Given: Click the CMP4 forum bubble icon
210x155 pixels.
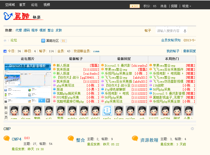Looking at the screenshot, I should tap(7, 138).
